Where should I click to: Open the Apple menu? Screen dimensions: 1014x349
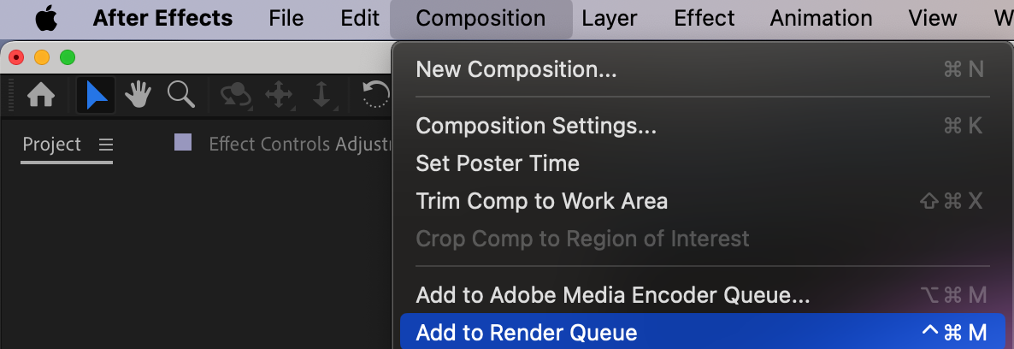point(46,18)
